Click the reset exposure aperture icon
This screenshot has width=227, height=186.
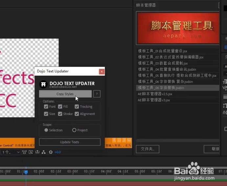pyautogui.click(x=51, y=152)
